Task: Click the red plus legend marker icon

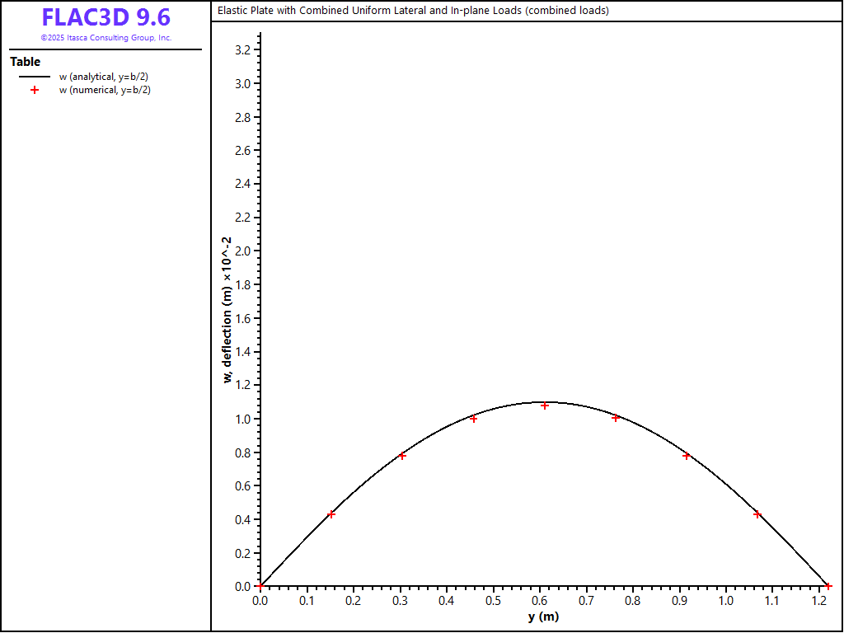Action: click(x=35, y=91)
